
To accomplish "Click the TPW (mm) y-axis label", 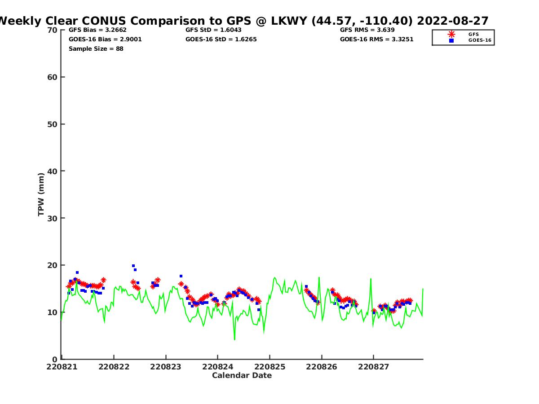I will (41, 194).
